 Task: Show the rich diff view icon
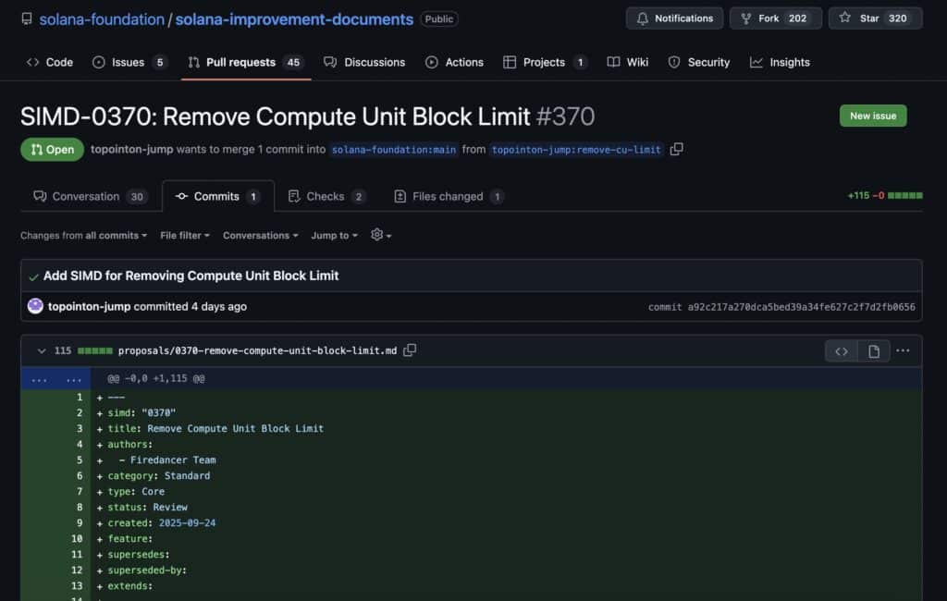coord(873,351)
